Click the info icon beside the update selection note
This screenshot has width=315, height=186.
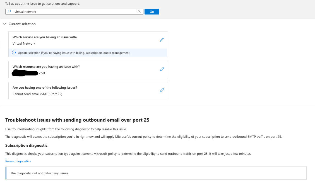point(14,53)
